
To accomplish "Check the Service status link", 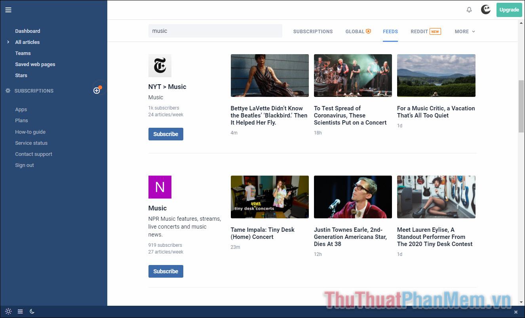I will (31, 143).
